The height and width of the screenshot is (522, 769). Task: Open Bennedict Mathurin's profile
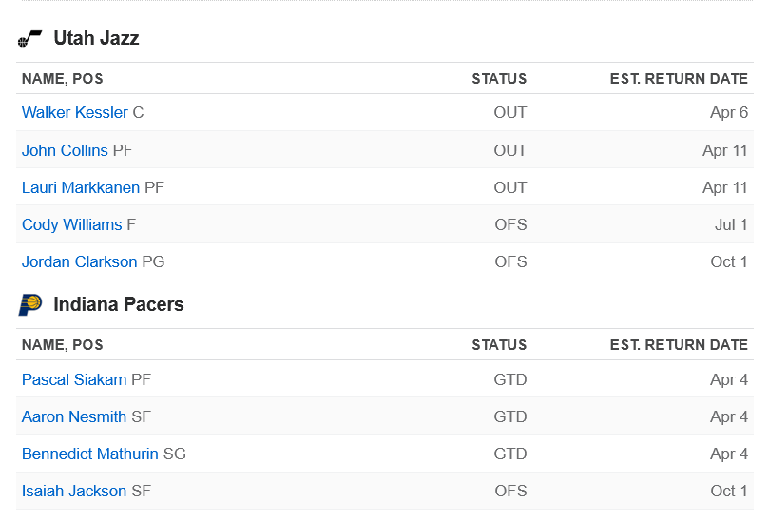90,454
